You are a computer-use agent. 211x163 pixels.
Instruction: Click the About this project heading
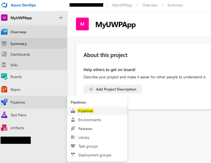tap(105, 55)
